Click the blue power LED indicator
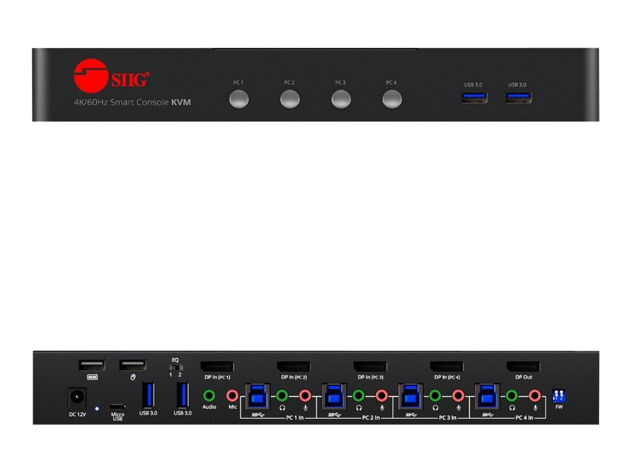The height and width of the screenshot is (473, 631). coord(97,409)
